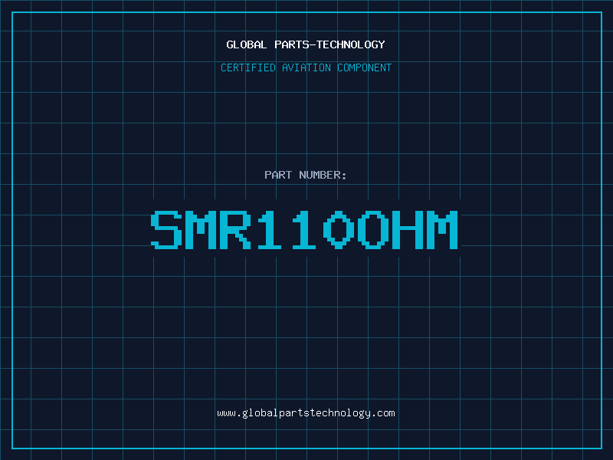Click the word NUMBER: in the label
The height and width of the screenshot is (460, 613).
click(323, 175)
